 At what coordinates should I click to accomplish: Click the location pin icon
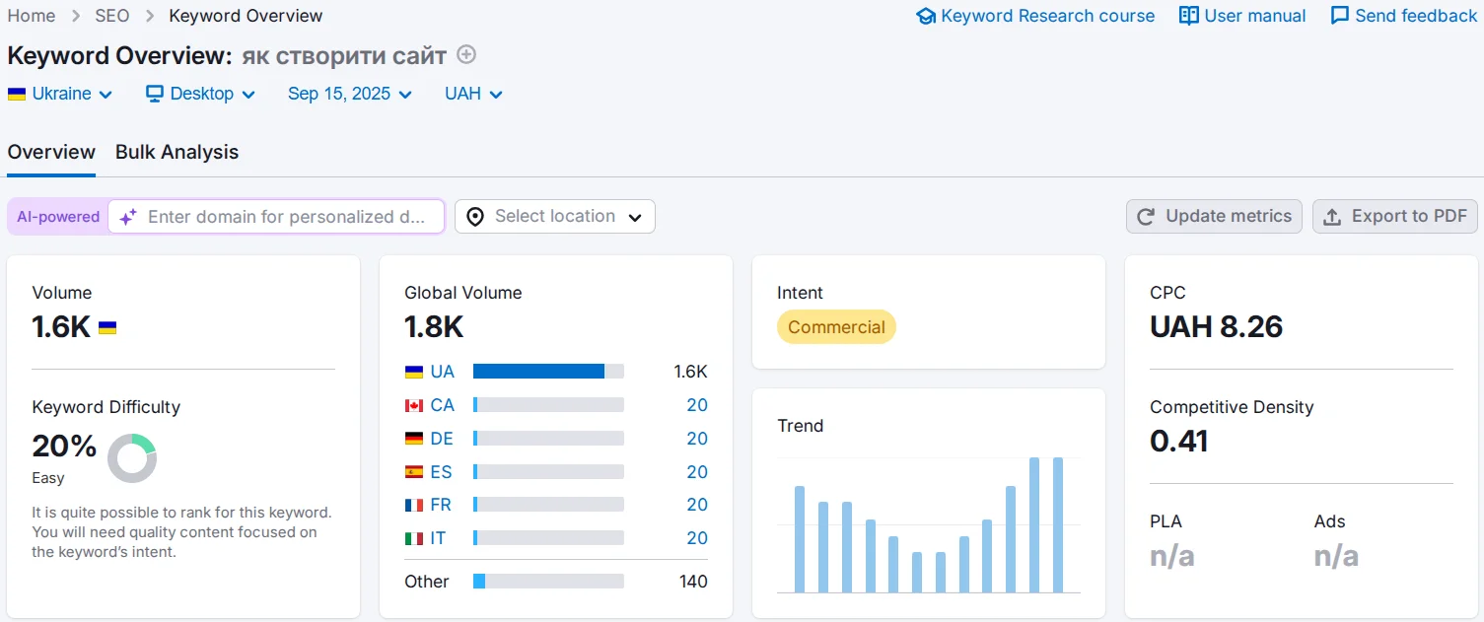475,217
